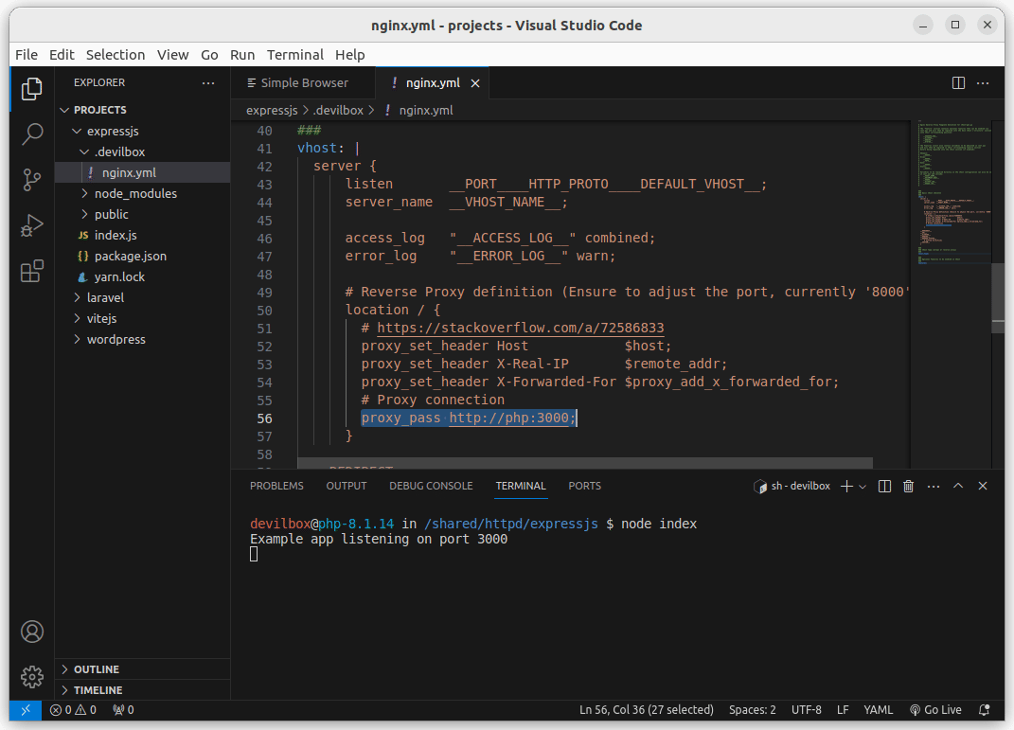Click the stackoverflow link in comment
1014x730 pixels.
pos(521,329)
